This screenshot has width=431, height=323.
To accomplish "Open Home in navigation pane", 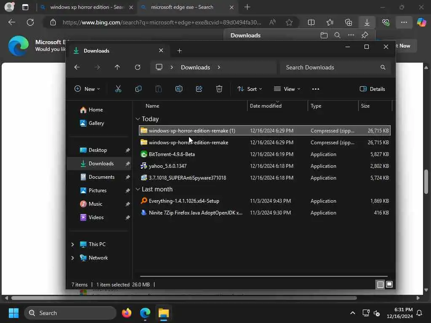I will 95,110.
